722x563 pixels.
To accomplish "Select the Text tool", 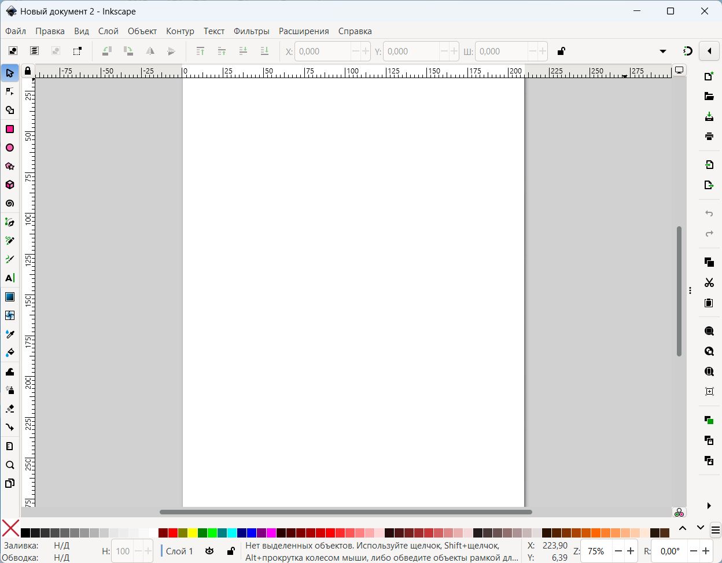I will click(10, 278).
